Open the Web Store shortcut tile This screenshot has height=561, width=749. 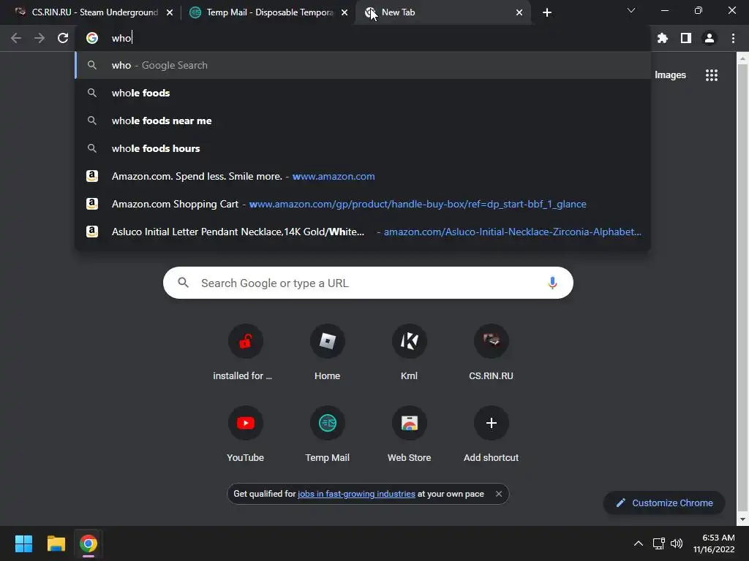410,434
